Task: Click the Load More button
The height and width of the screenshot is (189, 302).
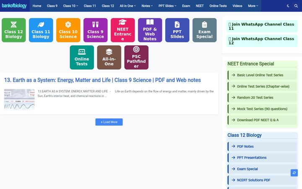Action: [109, 122]
